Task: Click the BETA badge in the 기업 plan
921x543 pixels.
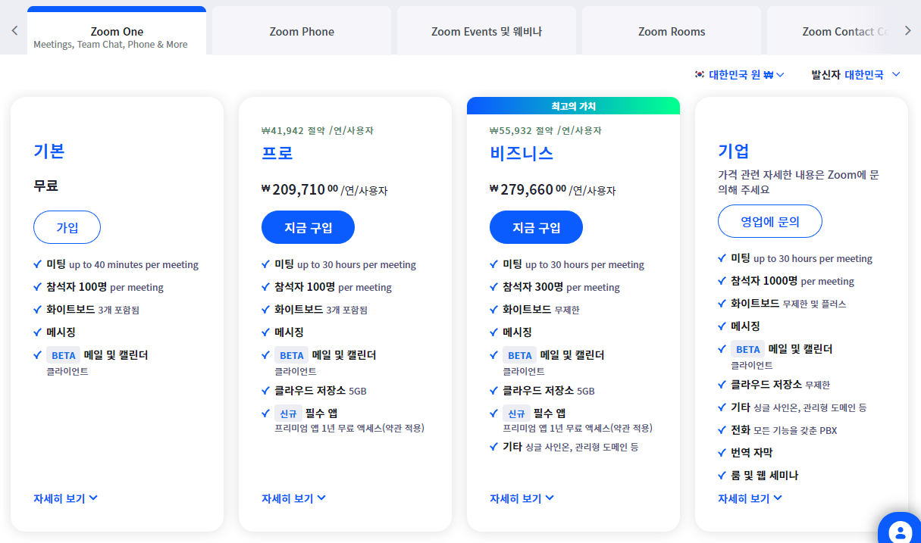Action: point(748,349)
